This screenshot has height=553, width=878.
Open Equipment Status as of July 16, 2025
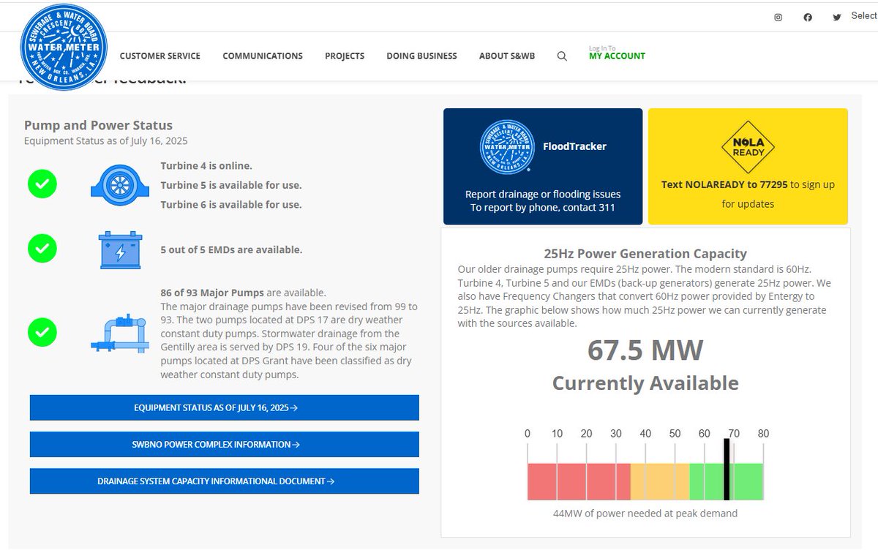[225, 407]
